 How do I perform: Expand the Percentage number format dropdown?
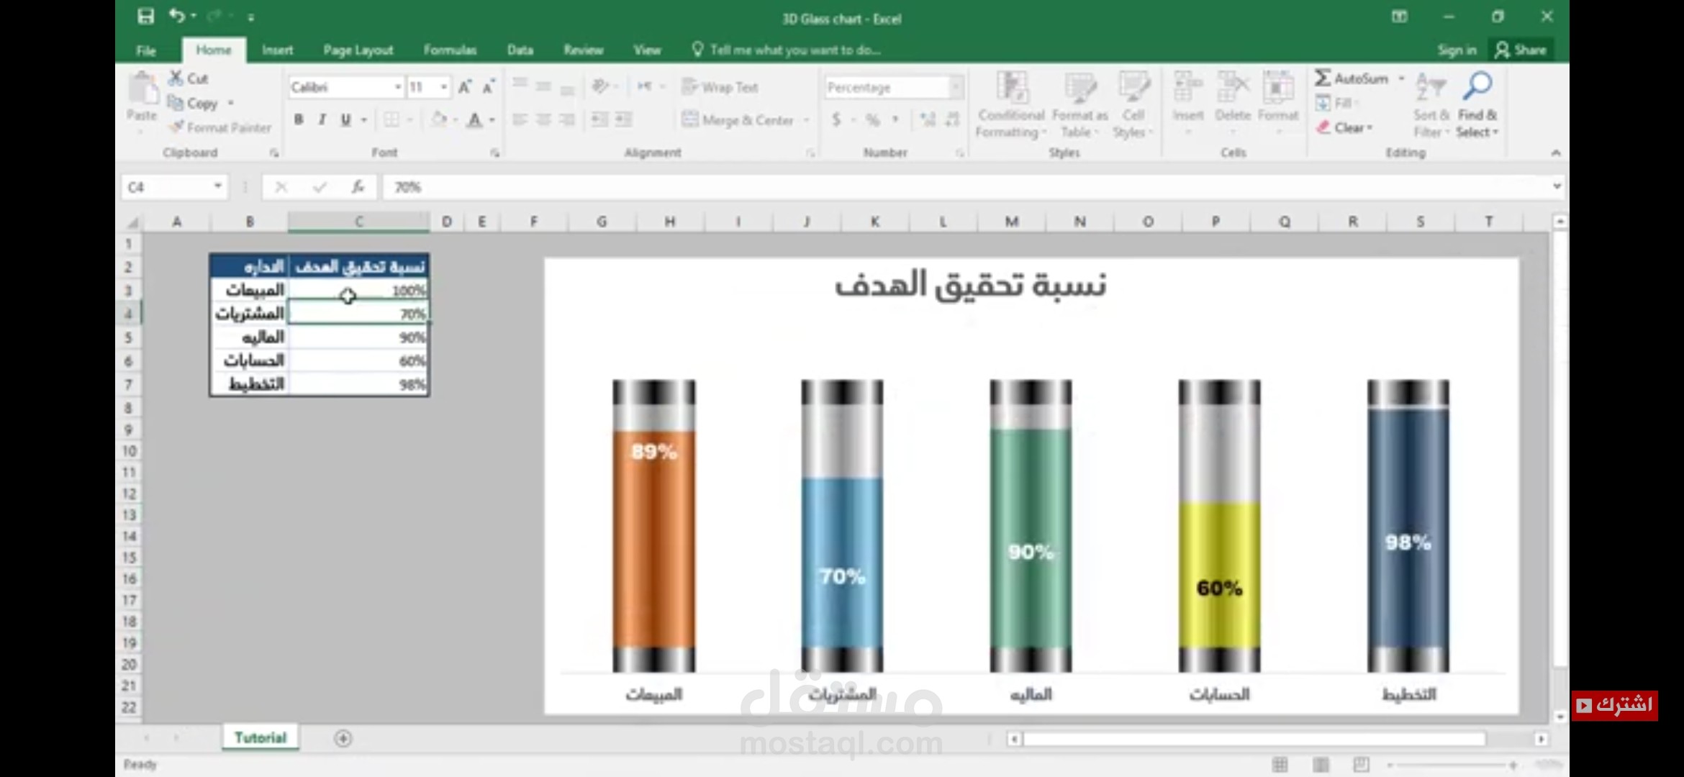pos(956,87)
